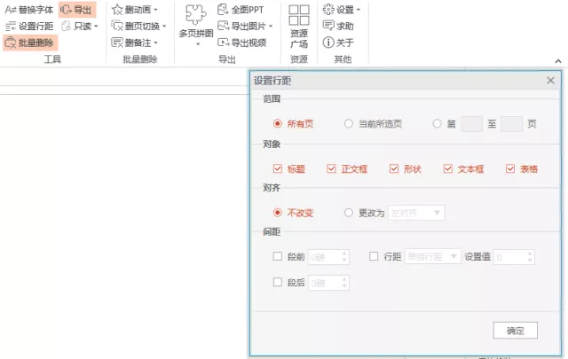Click the 关于 about icon
This screenshot has width=568, height=359.
(x=328, y=43)
